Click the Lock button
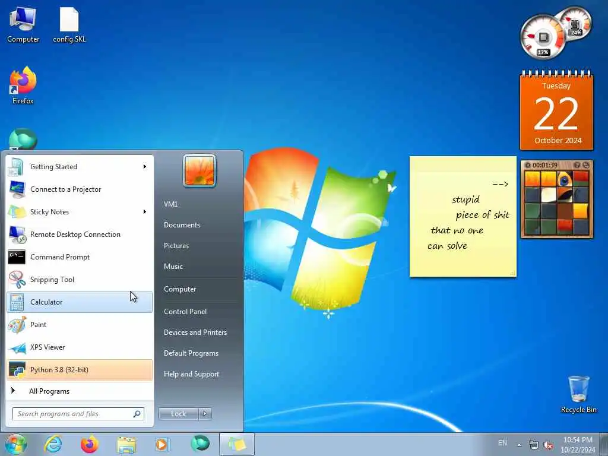Image resolution: width=608 pixels, height=456 pixels. [178, 414]
